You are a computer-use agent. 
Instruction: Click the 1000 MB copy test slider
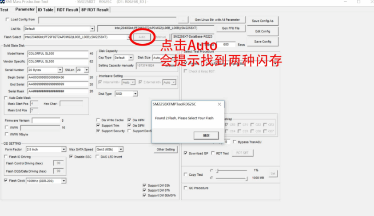pos(231,178)
